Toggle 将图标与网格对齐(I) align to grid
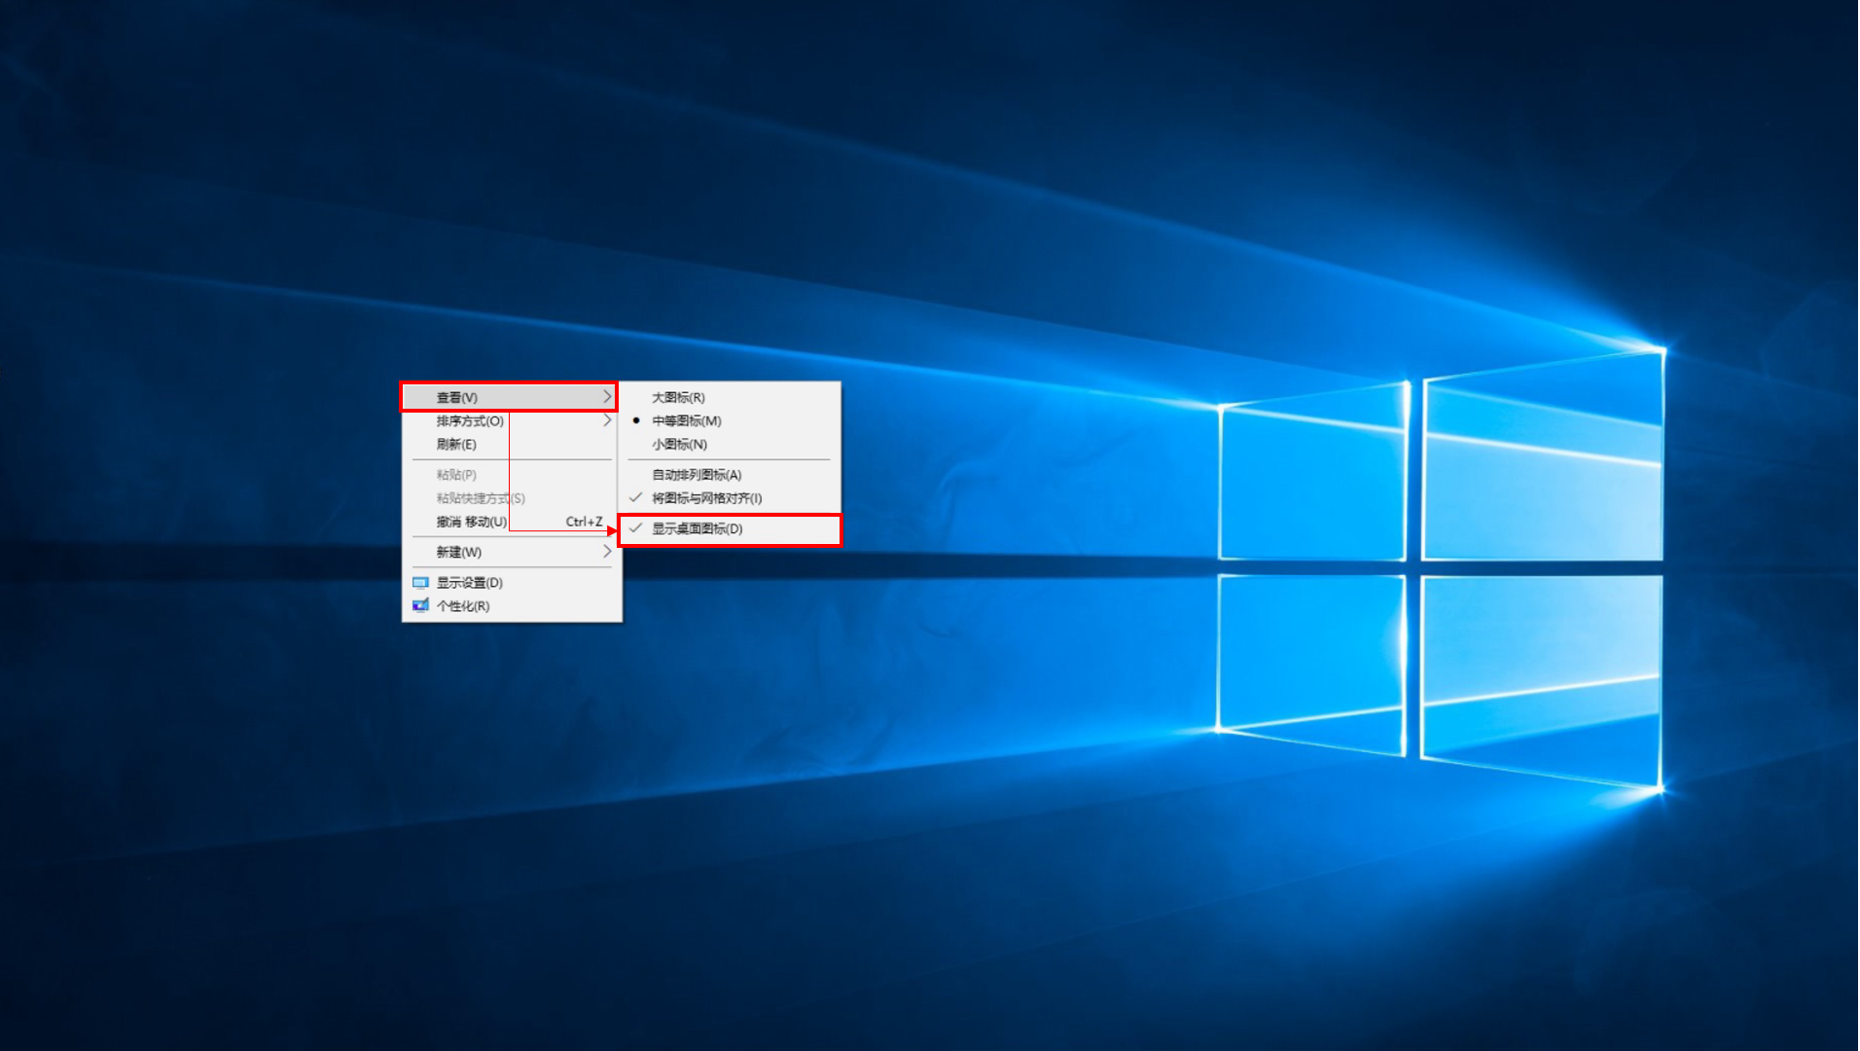1860x1051 pixels. click(730, 498)
